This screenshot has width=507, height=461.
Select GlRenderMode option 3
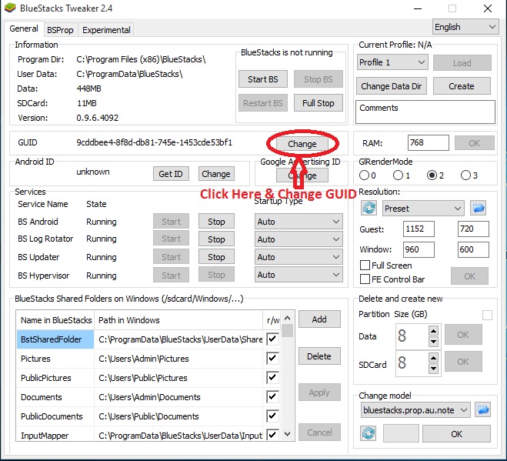[465, 175]
